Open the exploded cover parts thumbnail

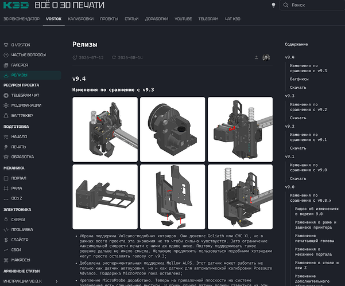(x=172, y=197)
